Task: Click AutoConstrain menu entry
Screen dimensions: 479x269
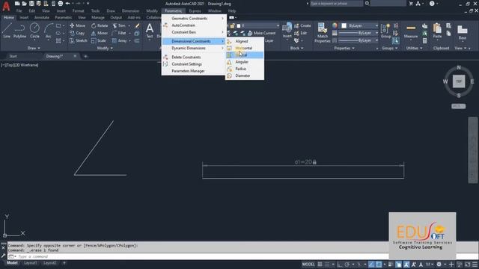Action: click(194, 25)
